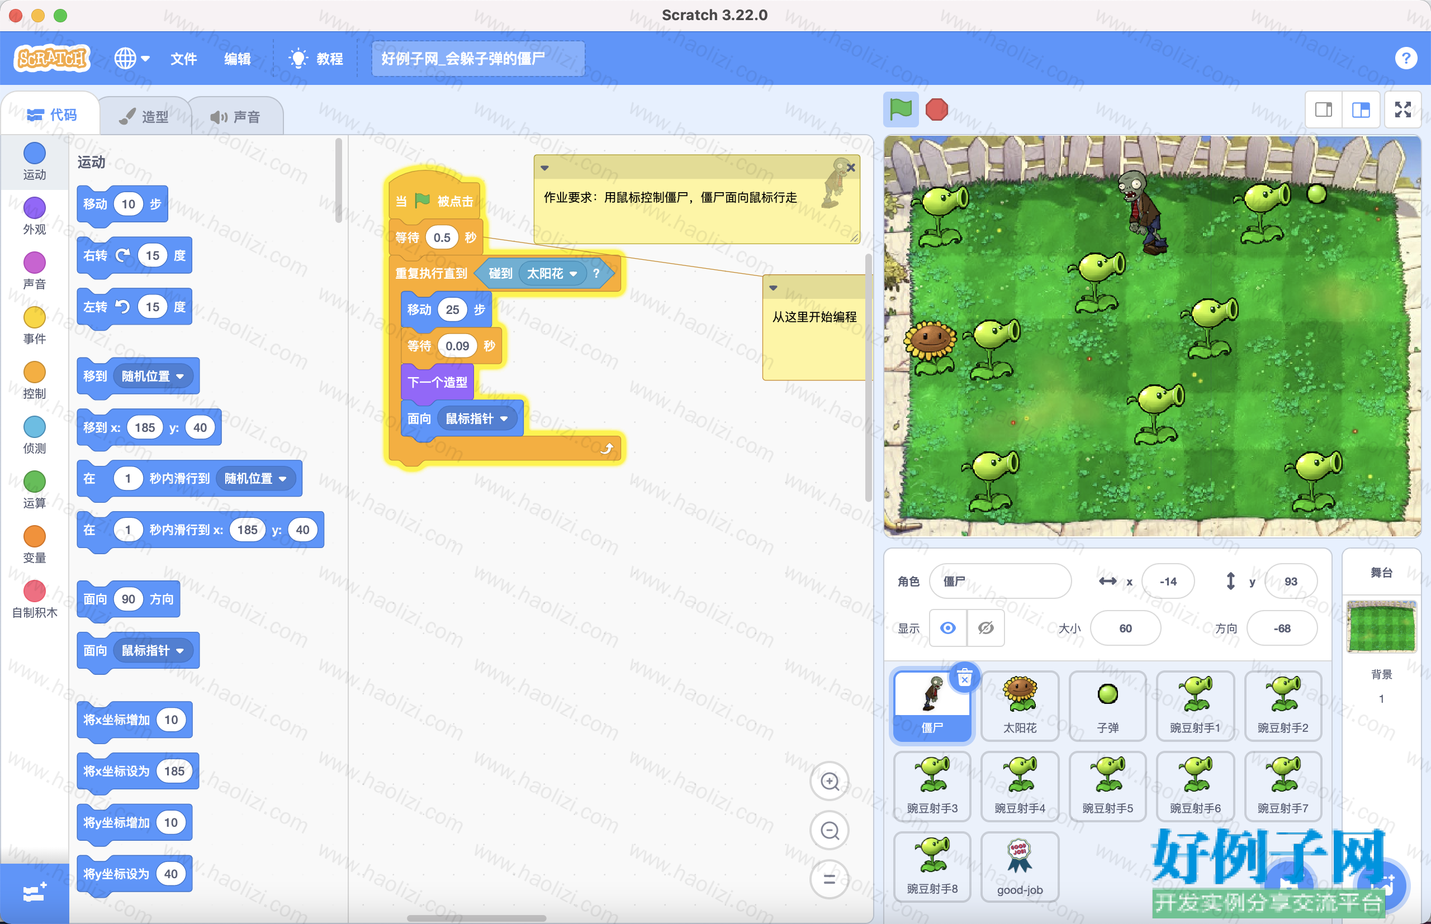The image size is (1431, 924).
Task: Select the 运动 block category
Action: (x=34, y=161)
